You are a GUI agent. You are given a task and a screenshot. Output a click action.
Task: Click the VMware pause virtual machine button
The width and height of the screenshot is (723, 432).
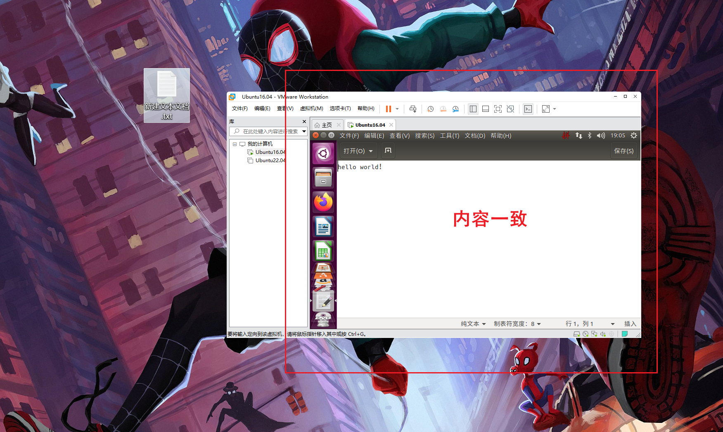[389, 109]
